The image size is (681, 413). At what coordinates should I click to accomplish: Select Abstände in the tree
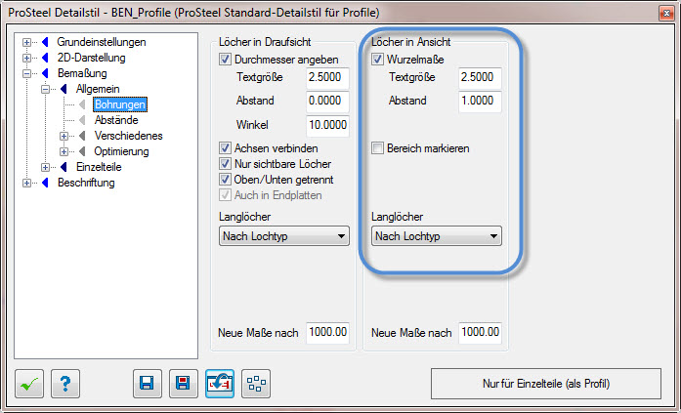[x=116, y=120]
